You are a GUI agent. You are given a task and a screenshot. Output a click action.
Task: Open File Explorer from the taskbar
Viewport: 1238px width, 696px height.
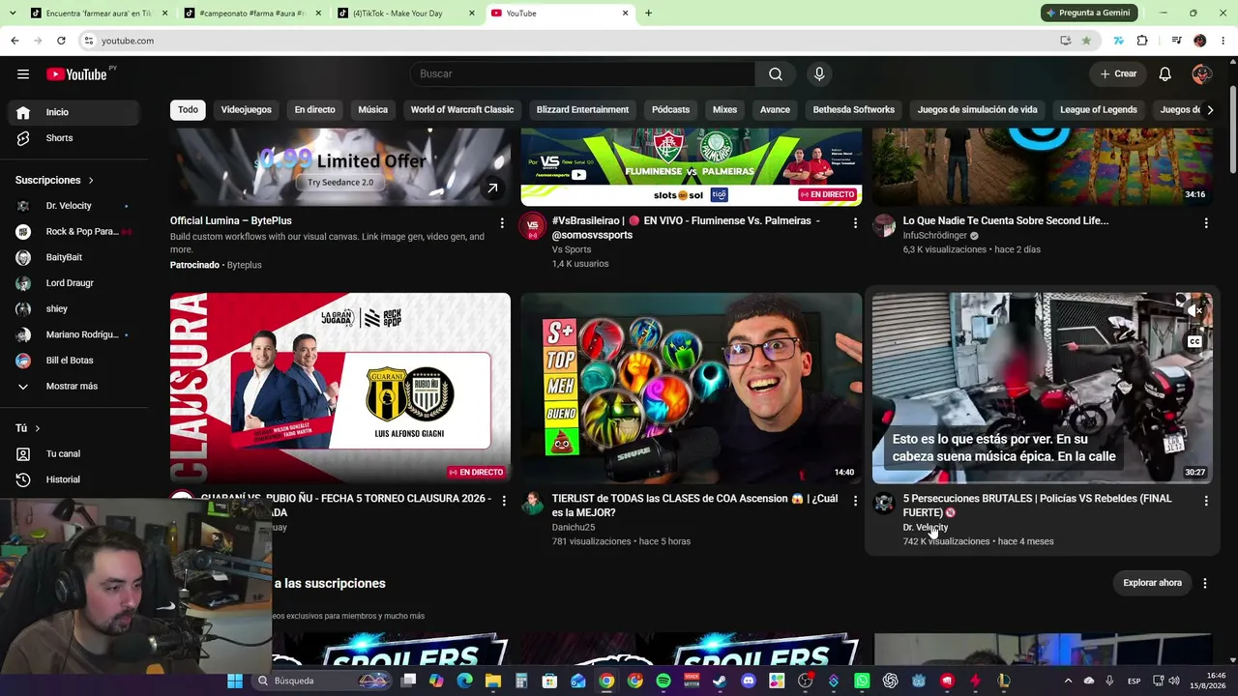[x=493, y=681]
